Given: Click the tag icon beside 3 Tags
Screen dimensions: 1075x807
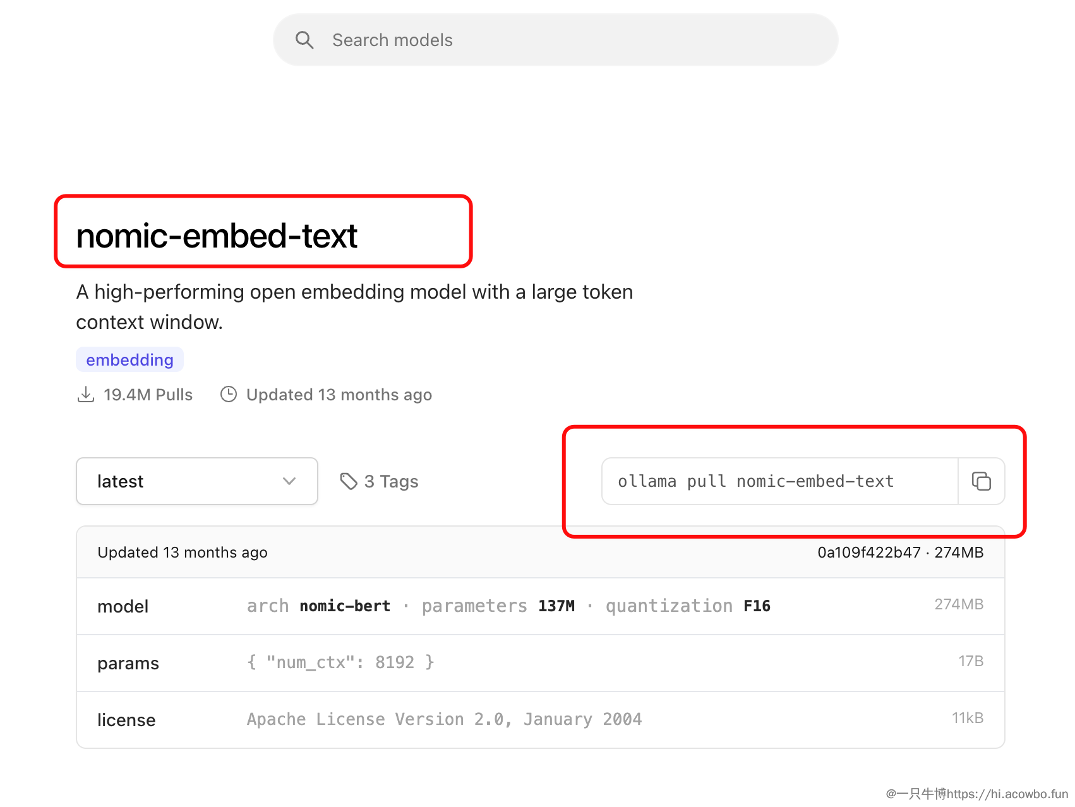Looking at the screenshot, I should 349,481.
